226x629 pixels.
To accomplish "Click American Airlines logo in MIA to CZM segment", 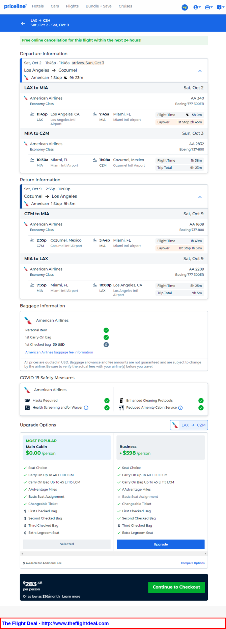I will pyautogui.click(x=26, y=144).
